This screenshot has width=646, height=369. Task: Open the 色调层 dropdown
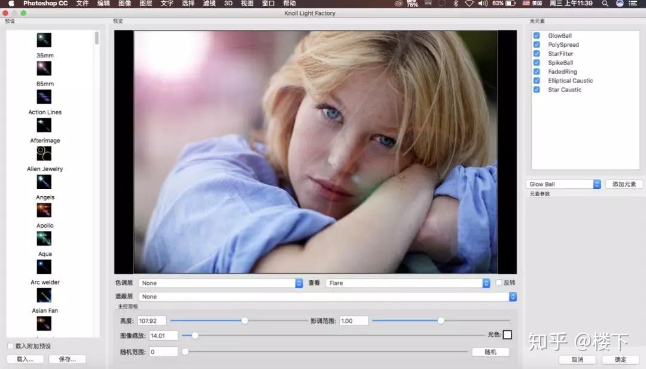click(220, 283)
